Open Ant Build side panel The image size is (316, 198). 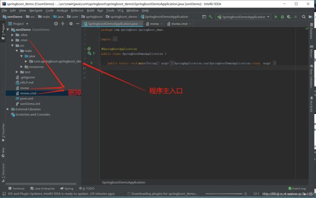311,104
